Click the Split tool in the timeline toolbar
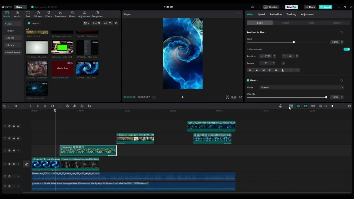 (x=30, y=106)
